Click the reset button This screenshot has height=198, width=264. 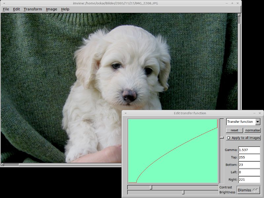point(234,130)
